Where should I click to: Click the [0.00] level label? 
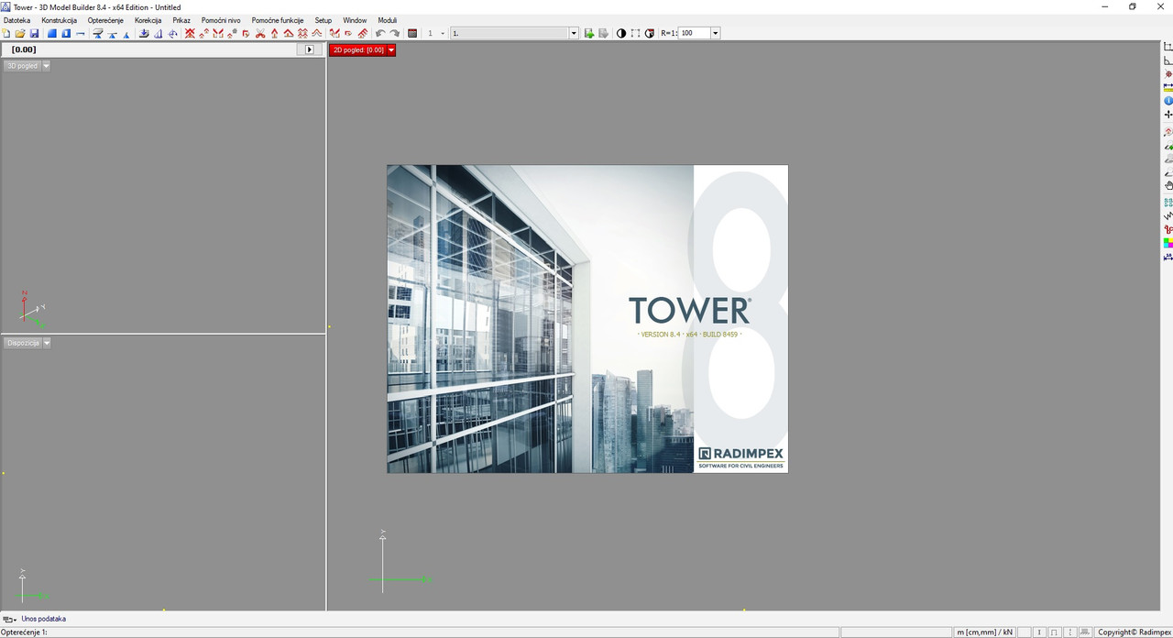[x=24, y=49]
